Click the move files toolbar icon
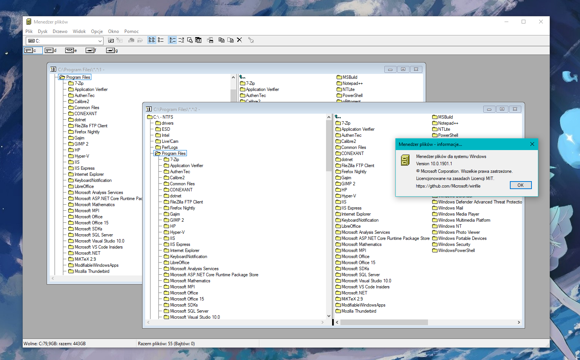The width and height of the screenshot is (580, 360). tap(230, 40)
